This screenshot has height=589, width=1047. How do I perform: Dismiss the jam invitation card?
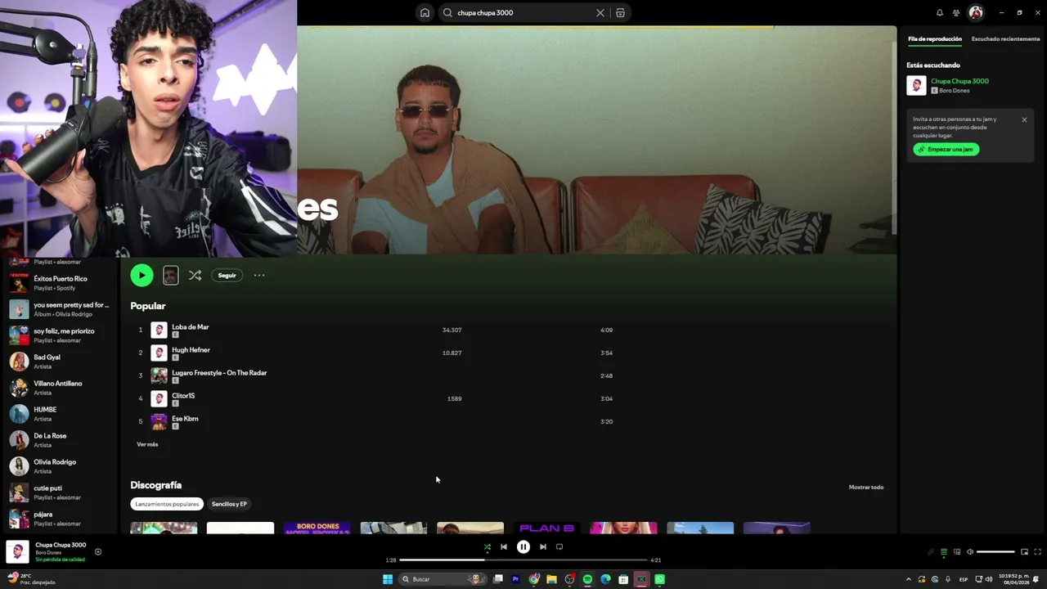point(1024,120)
